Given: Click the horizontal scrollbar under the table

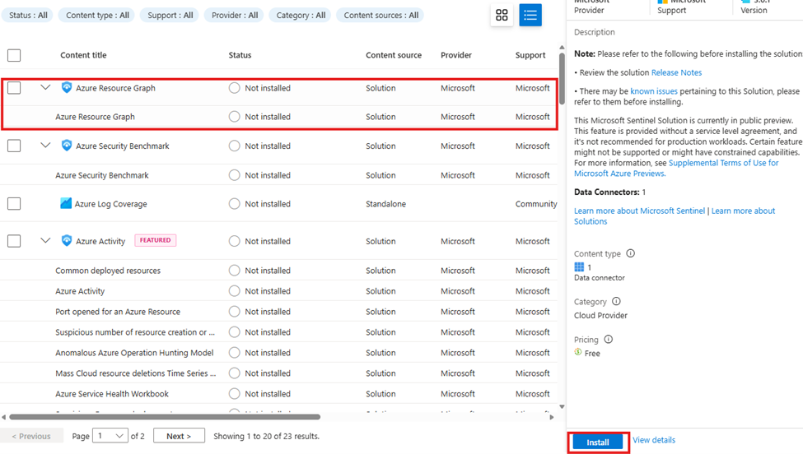Looking at the screenshot, I should [165, 417].
